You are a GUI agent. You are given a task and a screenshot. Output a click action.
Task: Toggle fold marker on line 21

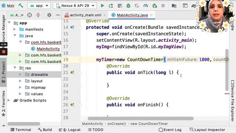[80, 73]
